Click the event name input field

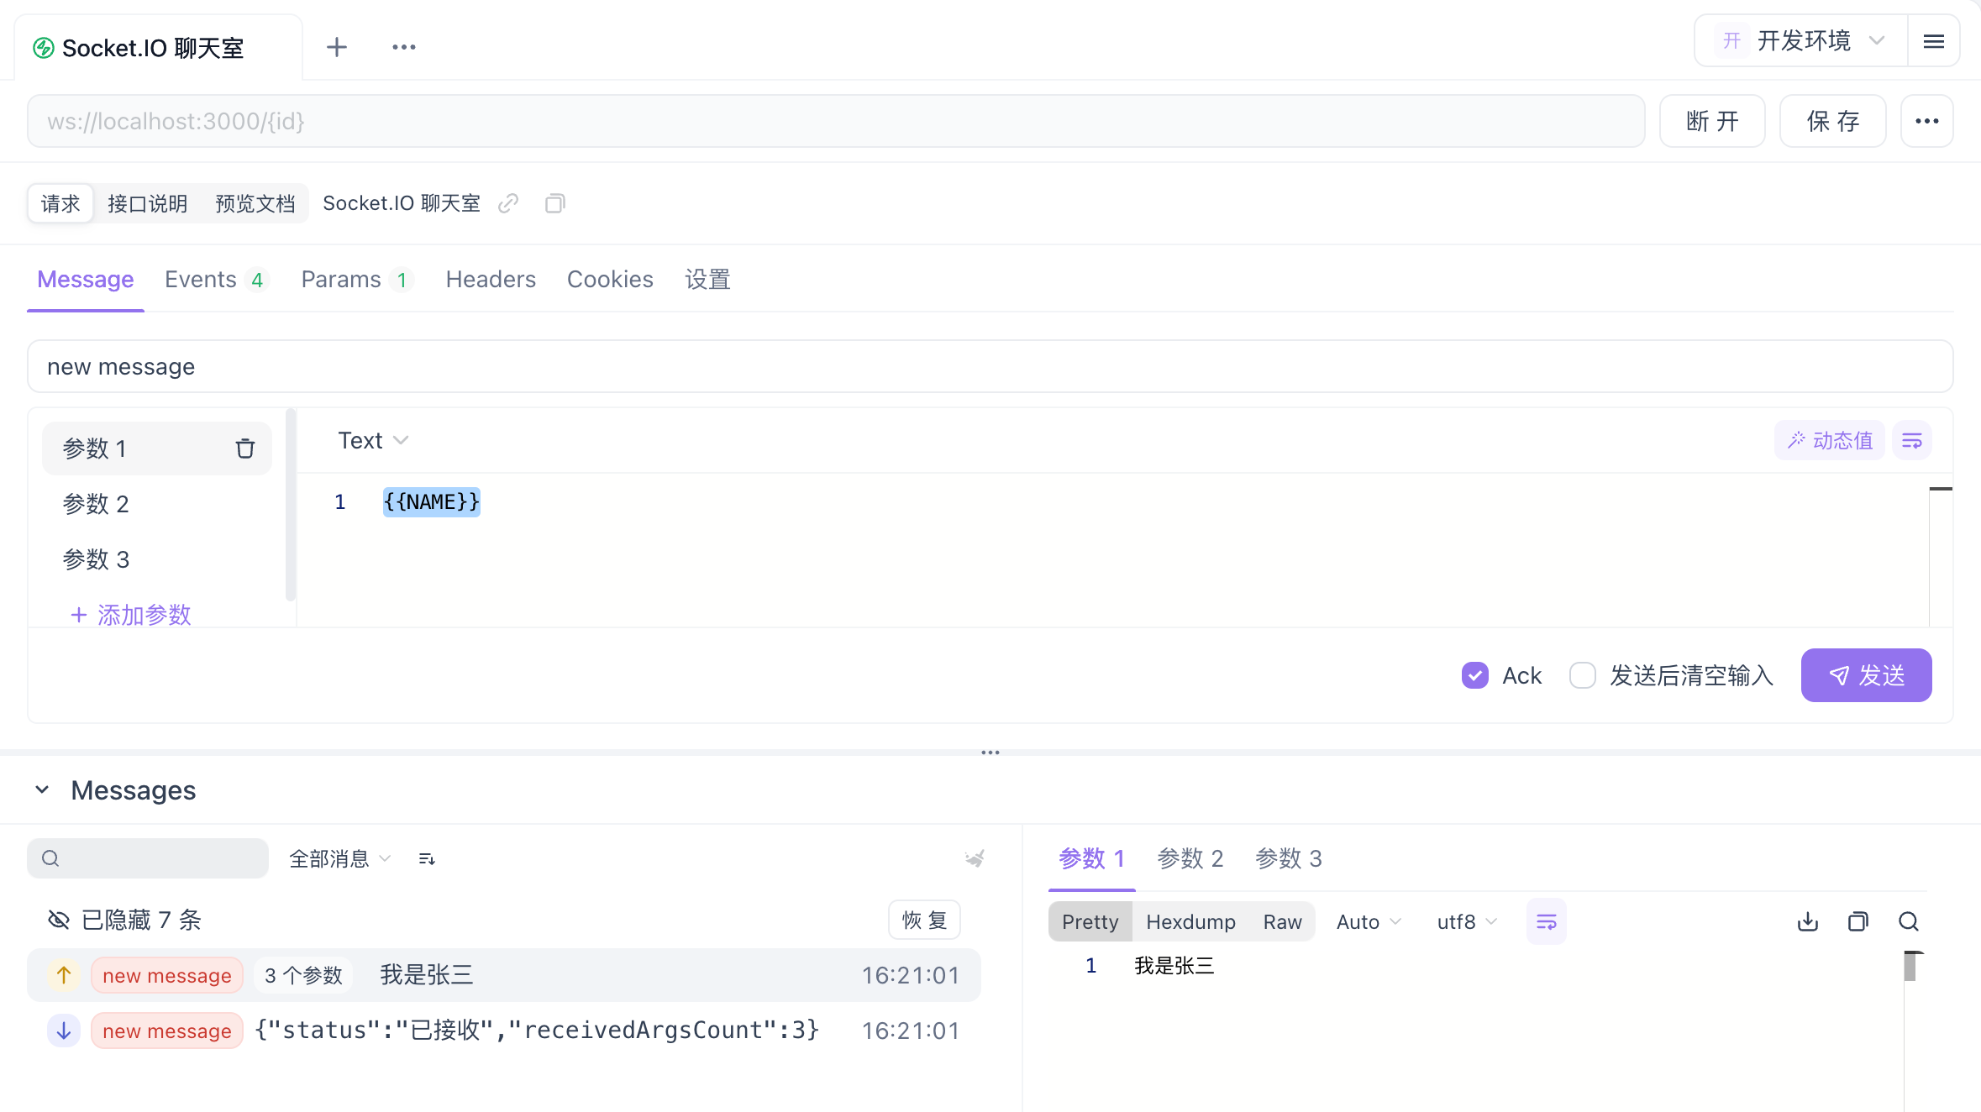[990, 366]
